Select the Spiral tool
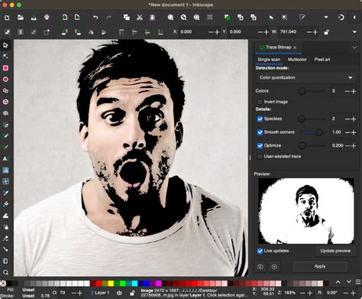362x299 pixels. (5, 113)
